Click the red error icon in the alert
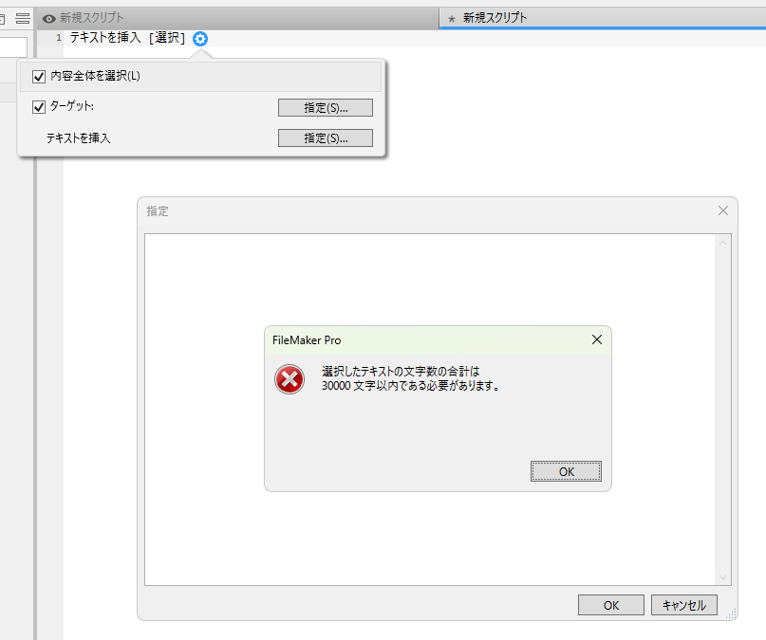This screenshot has height=640, width=766. (x=290, y=379)
